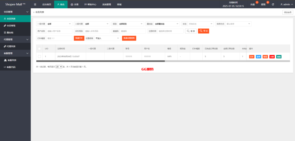This screenshot has height=141, width=295.
Task: Click the orange 等级 action button
Action: coord(265,57)
